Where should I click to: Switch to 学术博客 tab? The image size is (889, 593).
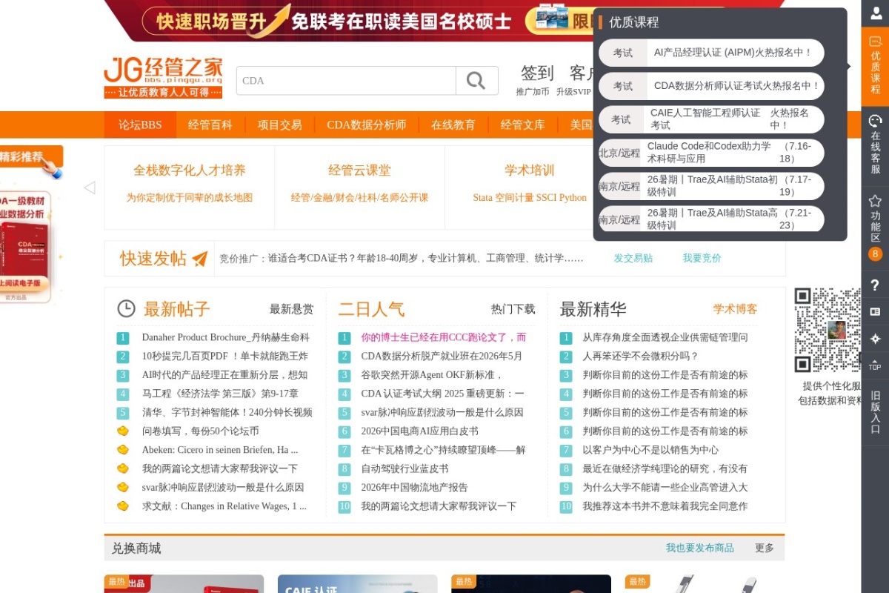pos(735,309)
